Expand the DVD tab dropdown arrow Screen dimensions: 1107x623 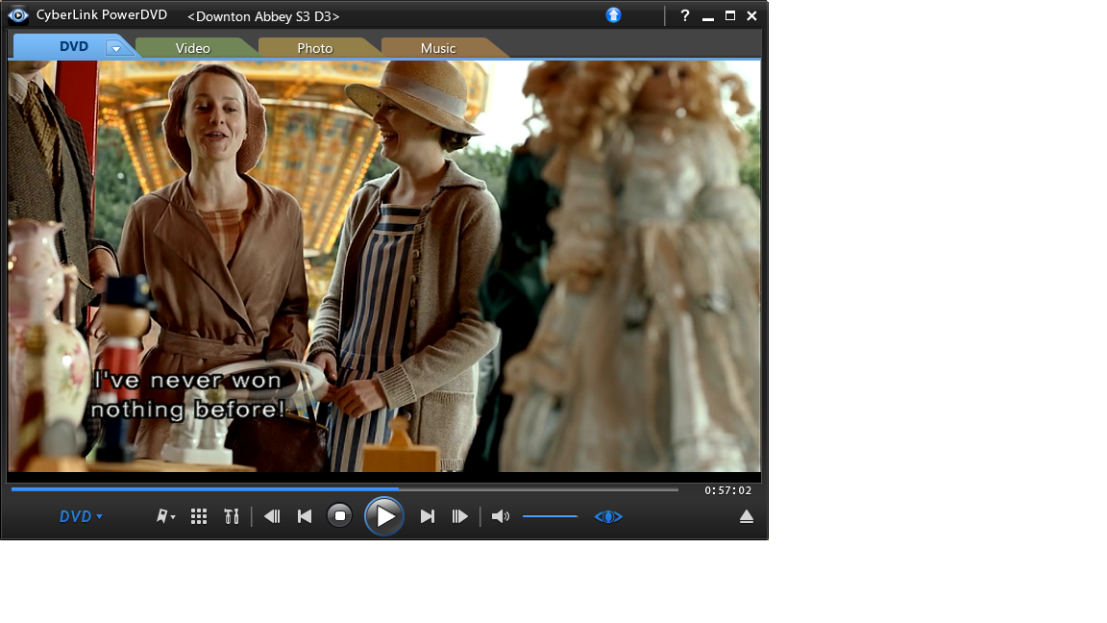(x=115, y=48)
